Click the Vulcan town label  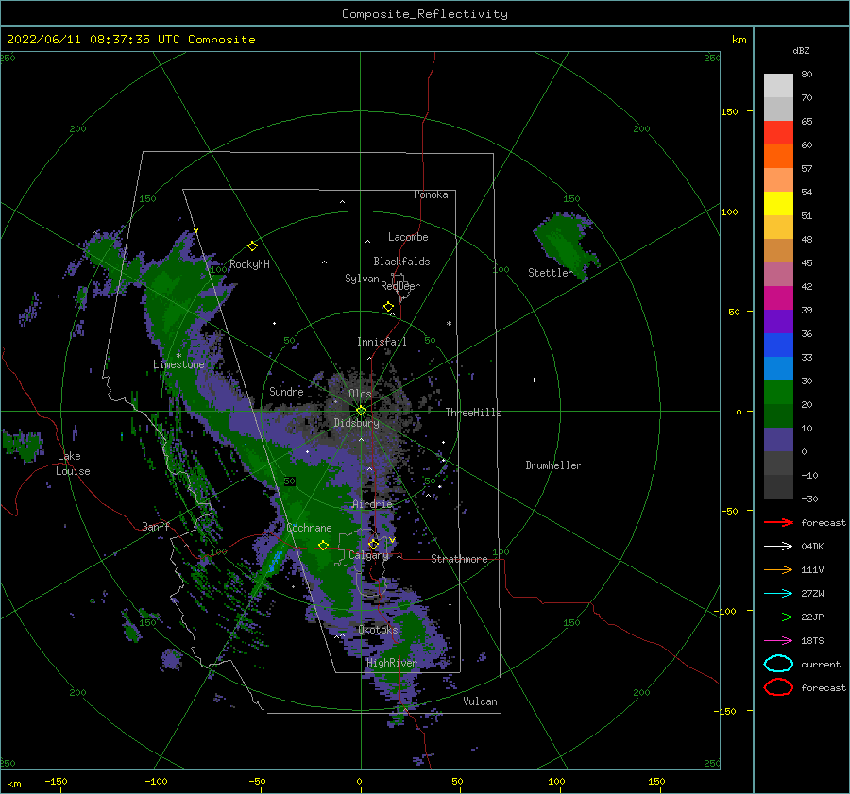(x=480, y=701)
